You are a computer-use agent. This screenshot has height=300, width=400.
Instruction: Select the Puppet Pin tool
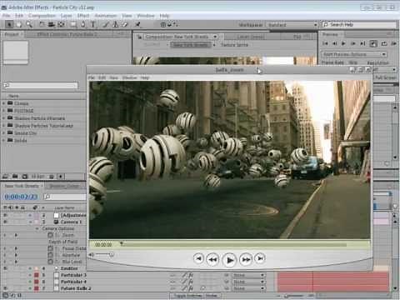pos(137,24)
